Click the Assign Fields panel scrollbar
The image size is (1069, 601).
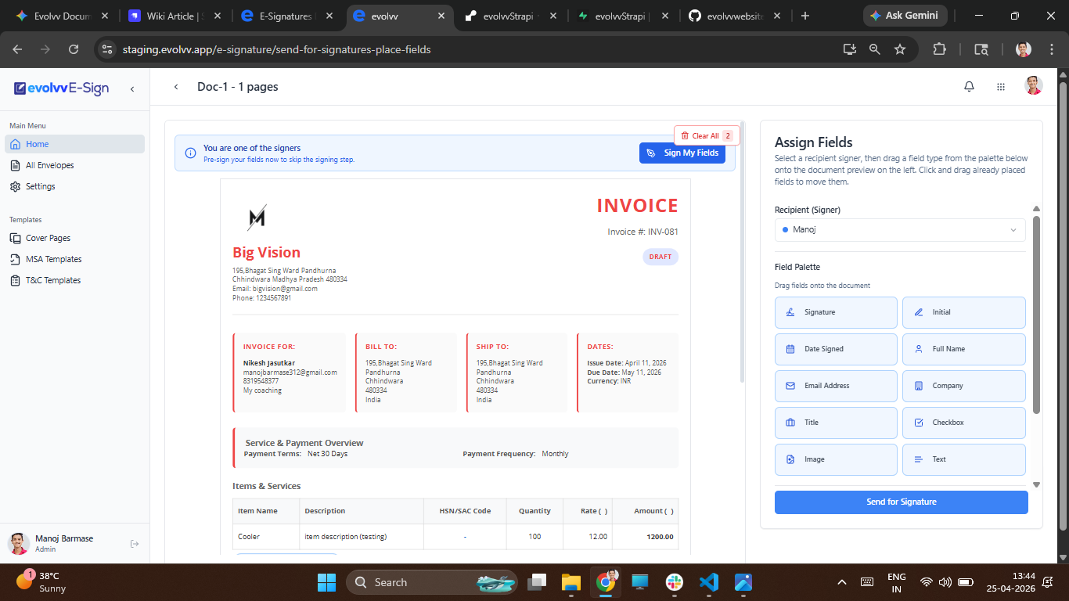click(1037, 315)
